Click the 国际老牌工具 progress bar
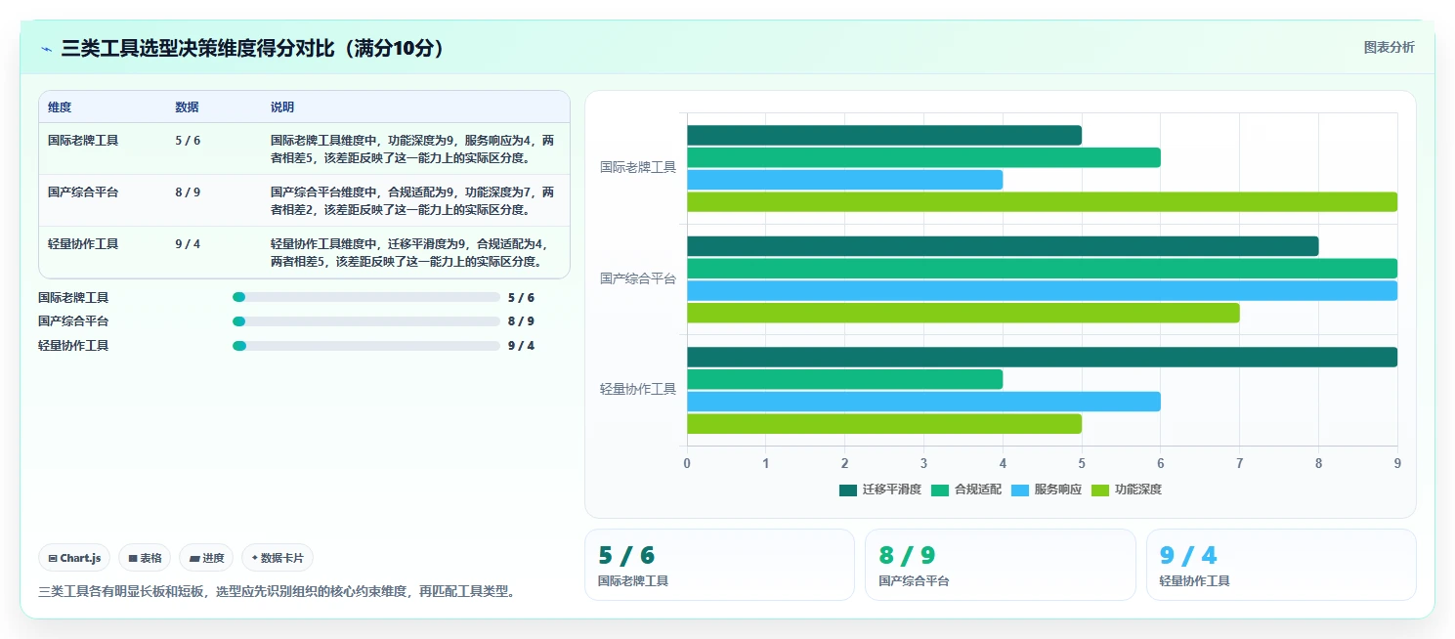Viewport: 1455px width, 639px height. [366, 297]
